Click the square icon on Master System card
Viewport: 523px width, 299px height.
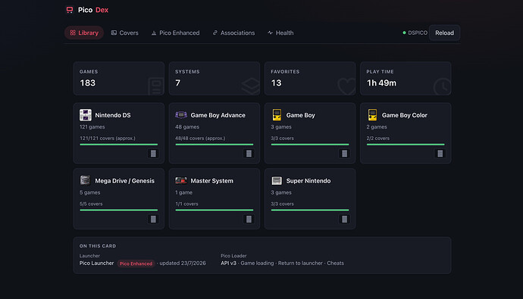pyautogui.click(x=249, y=219)
